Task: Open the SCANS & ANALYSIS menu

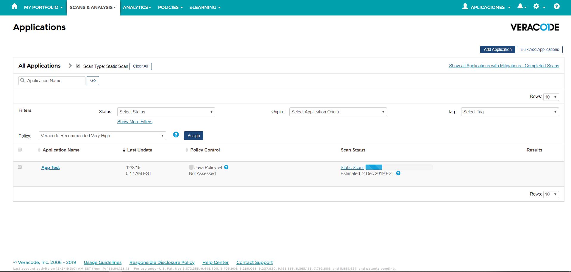Action: tap(93, 7)
